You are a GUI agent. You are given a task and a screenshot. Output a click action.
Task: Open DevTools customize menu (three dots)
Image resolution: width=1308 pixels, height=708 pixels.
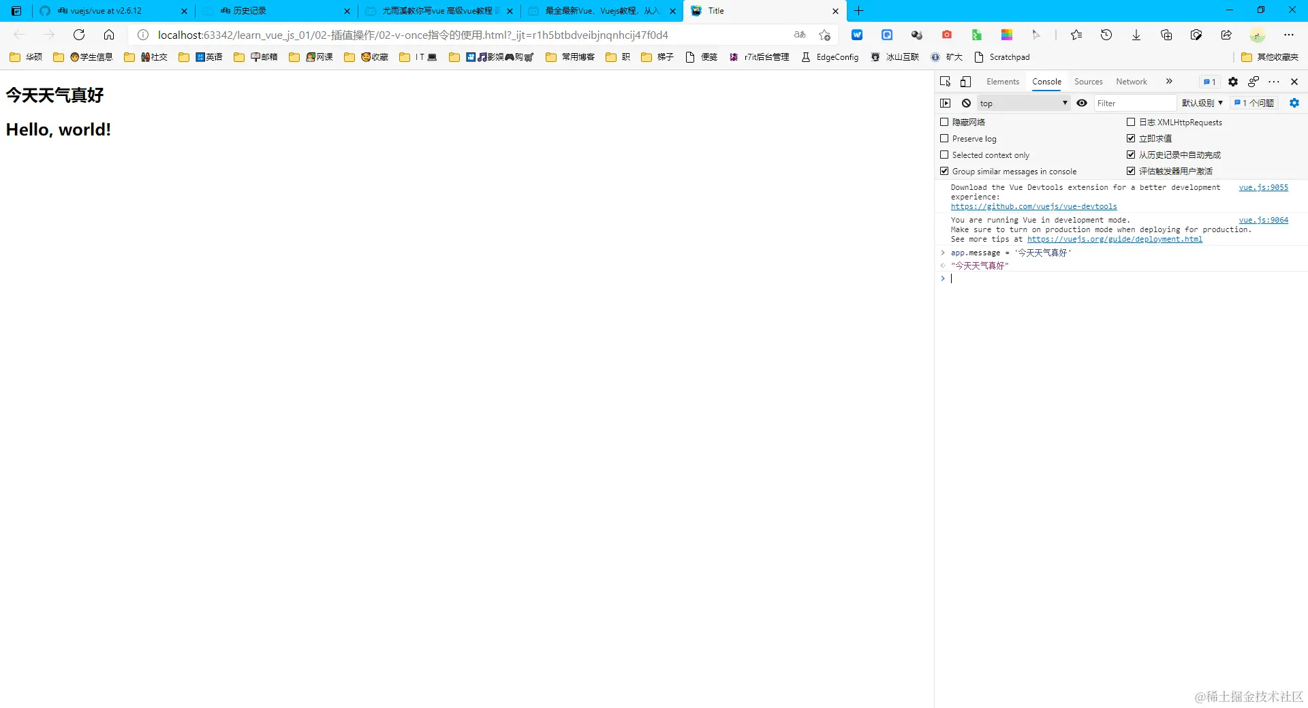click(x=1274, y=82)
